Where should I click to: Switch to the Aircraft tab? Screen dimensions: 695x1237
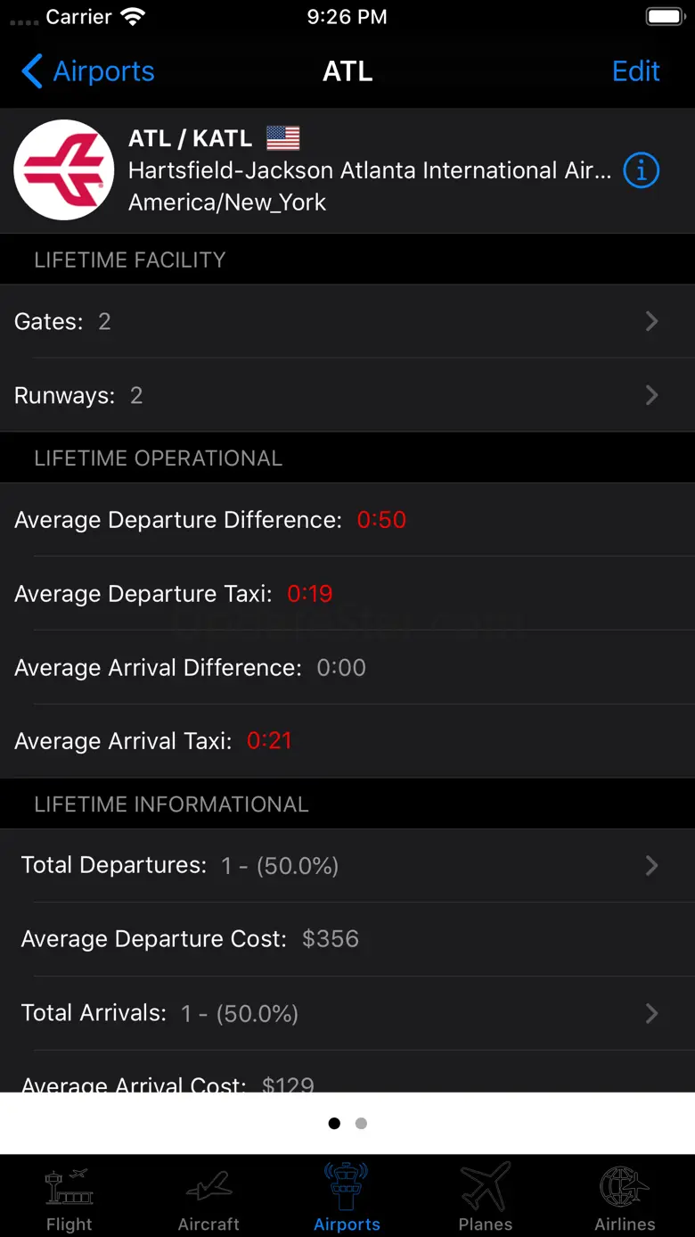click(x=208, y=1188)
